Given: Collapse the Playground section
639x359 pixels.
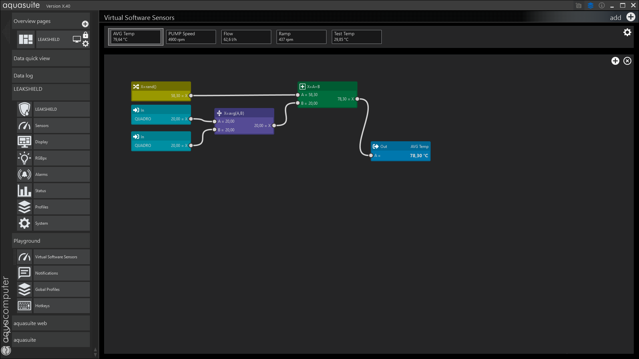Looking at the screenshot, I should click(51, 241).
